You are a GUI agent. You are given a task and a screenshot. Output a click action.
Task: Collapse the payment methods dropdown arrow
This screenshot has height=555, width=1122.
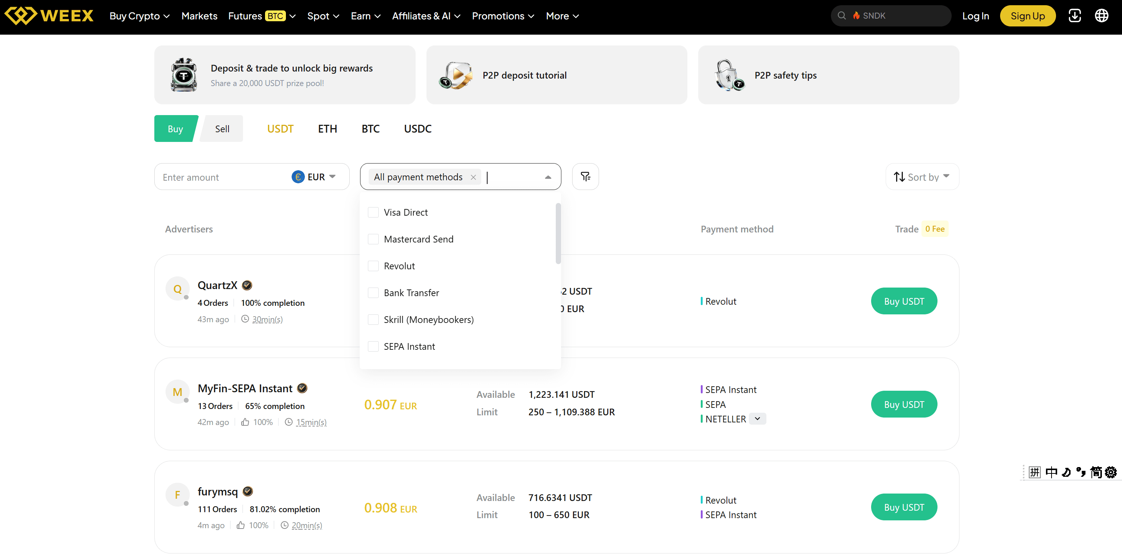pyautogui.click(x=548, y=177)
